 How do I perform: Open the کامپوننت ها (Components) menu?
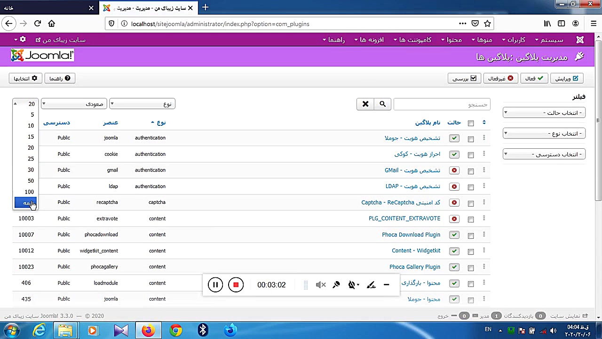point(412,40)
